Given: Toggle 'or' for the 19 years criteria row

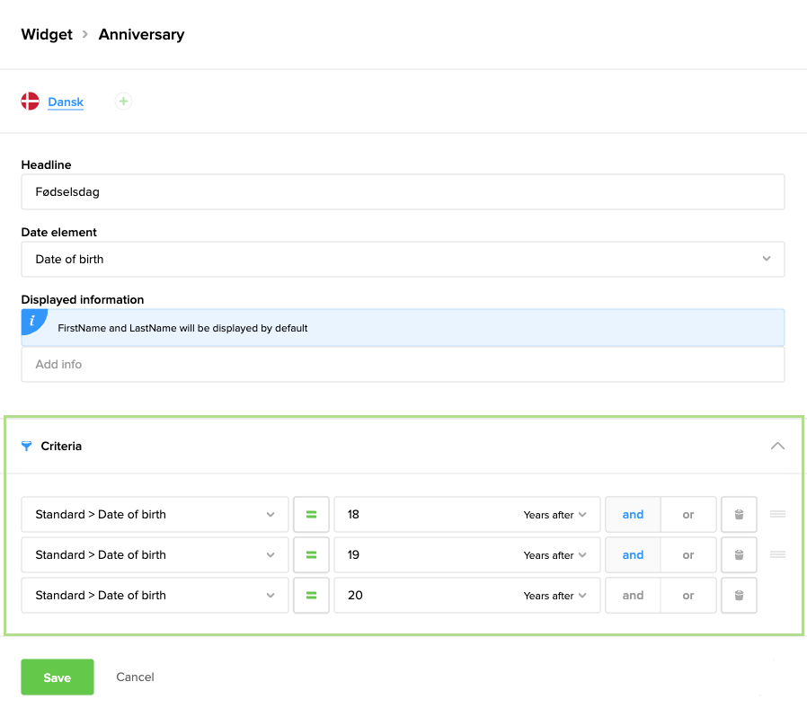Looking at the screenshot, I should 688,555.
